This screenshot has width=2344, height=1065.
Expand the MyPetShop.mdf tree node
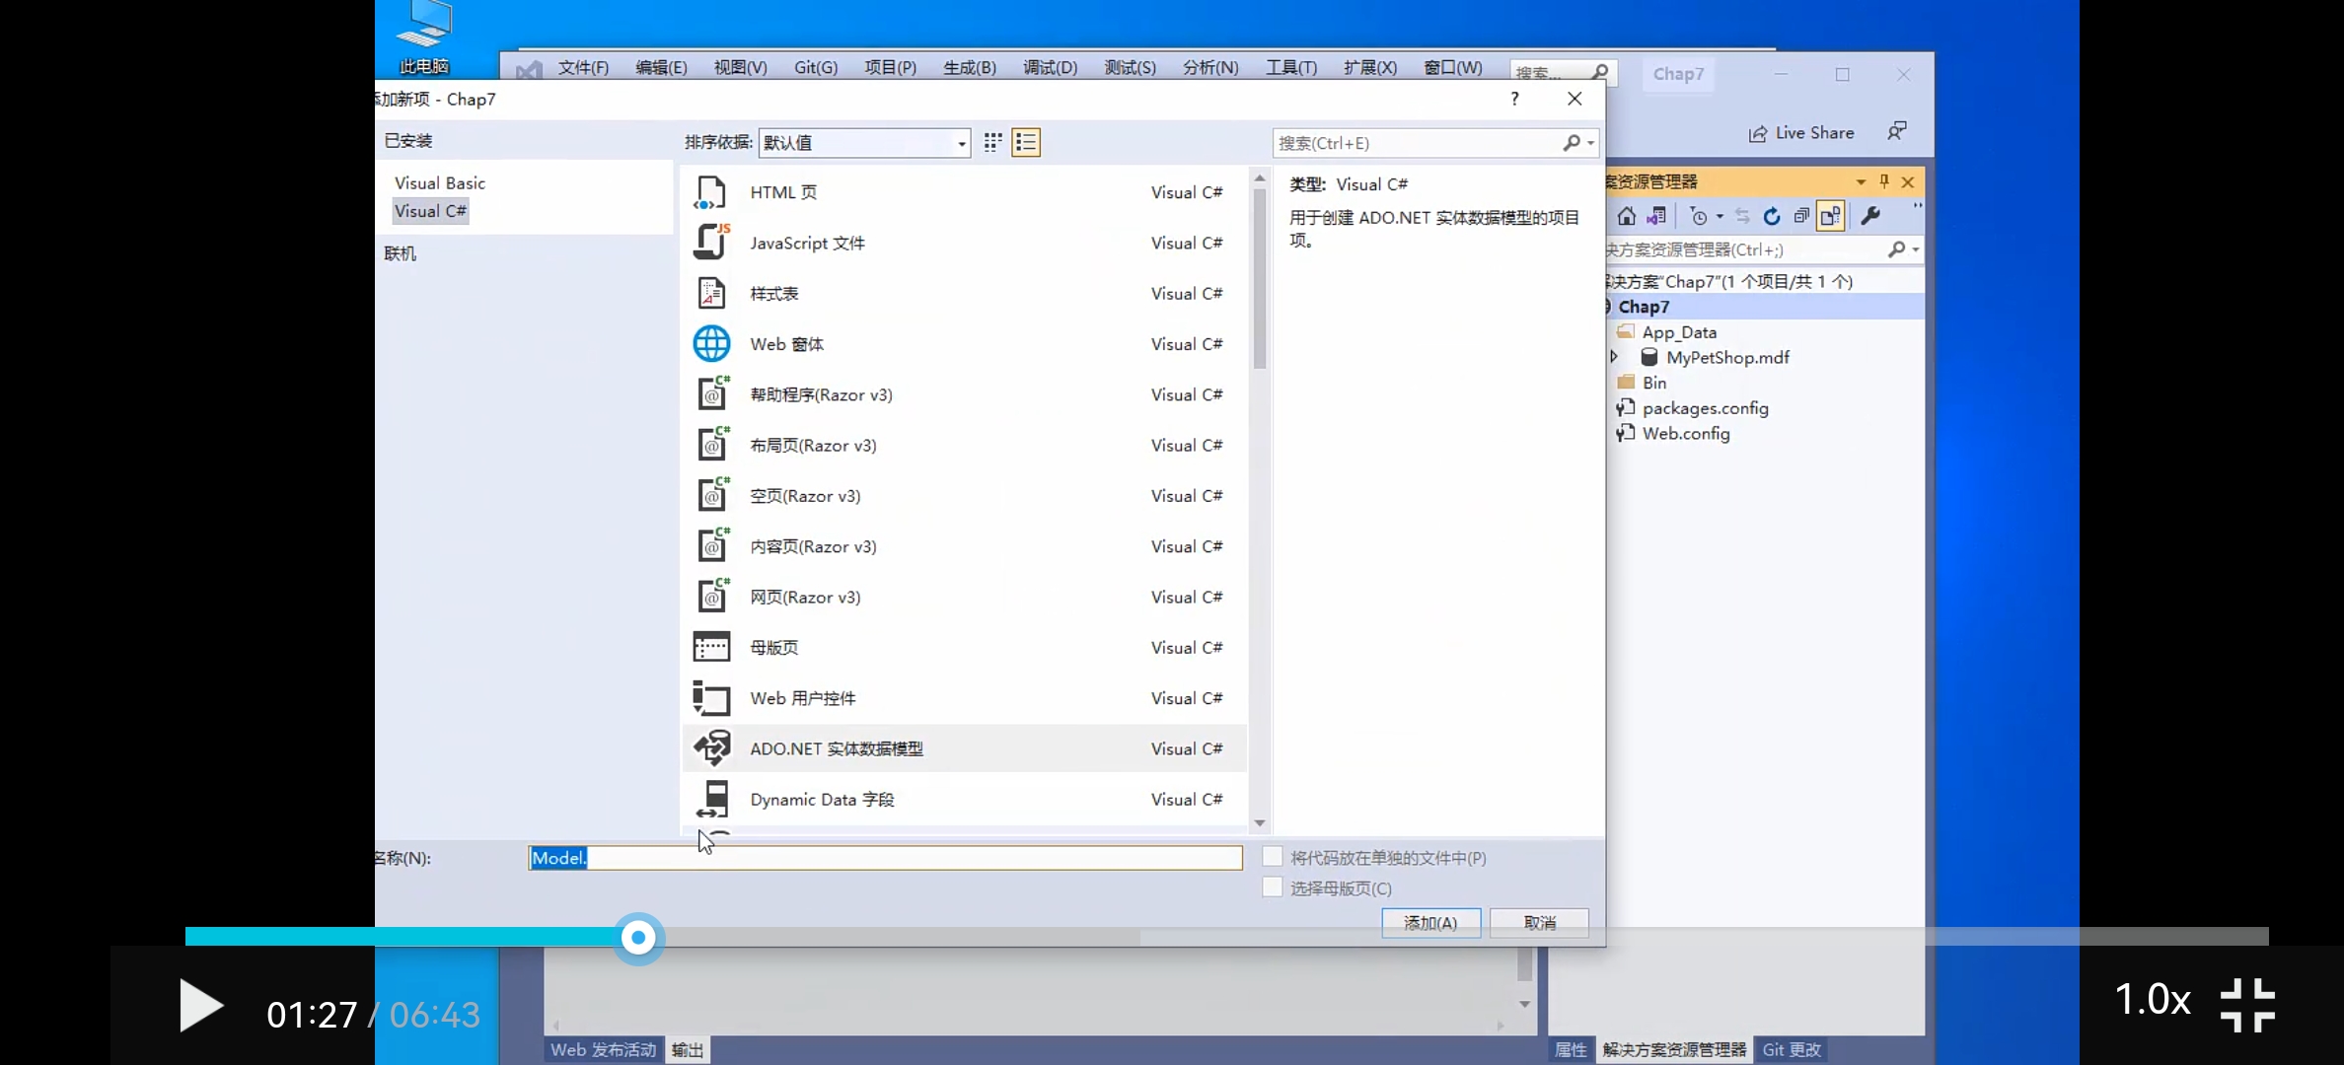click(1615, 357)
